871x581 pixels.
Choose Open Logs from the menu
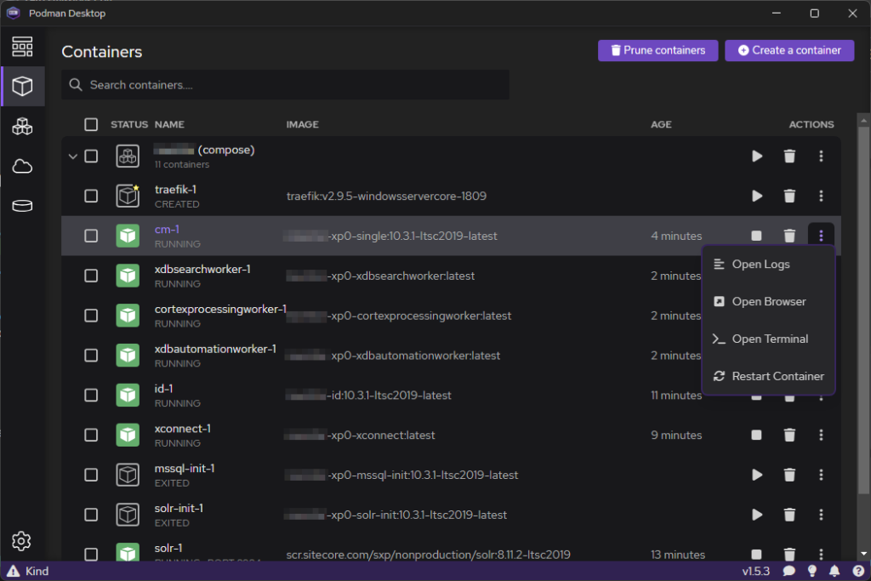tap(769, 265)
